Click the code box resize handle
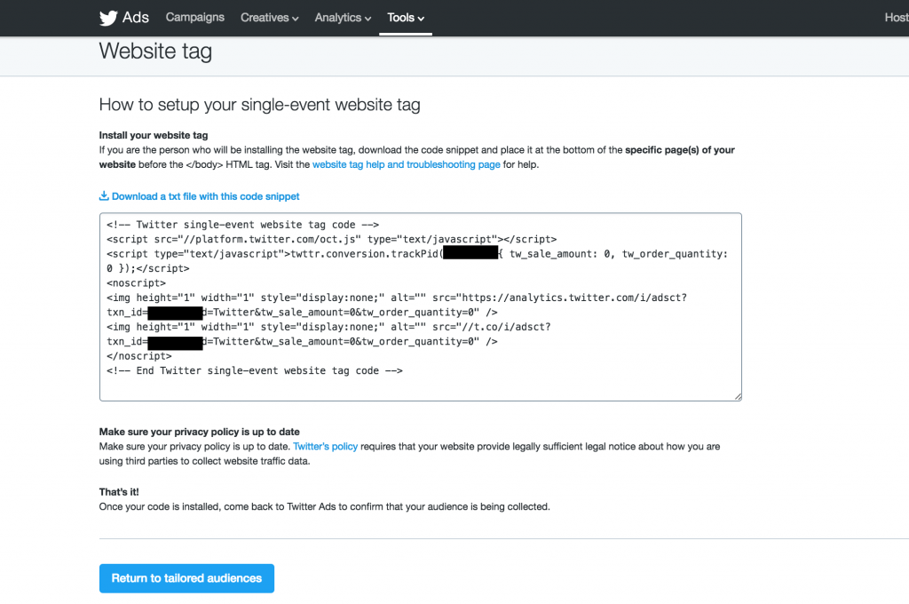This screenshot has height=604, width=909. 738,397
